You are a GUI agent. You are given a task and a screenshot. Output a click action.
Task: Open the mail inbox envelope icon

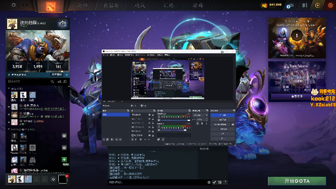click(290, 6)
